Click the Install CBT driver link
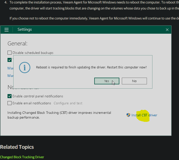Viewport: 179px width, 160px height. coord(144,115)
